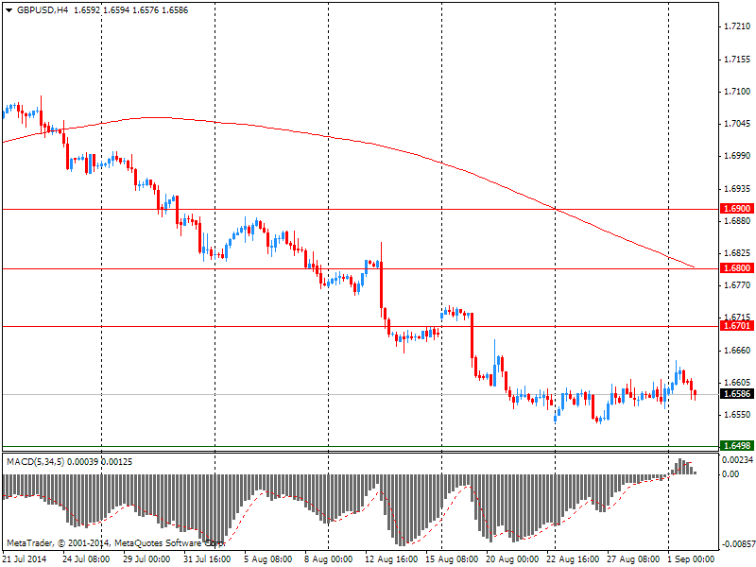Open the chart menu triangle beside GBPUSD,H4
The height and width of the screenshot is (567, 756).
(9, 10)
